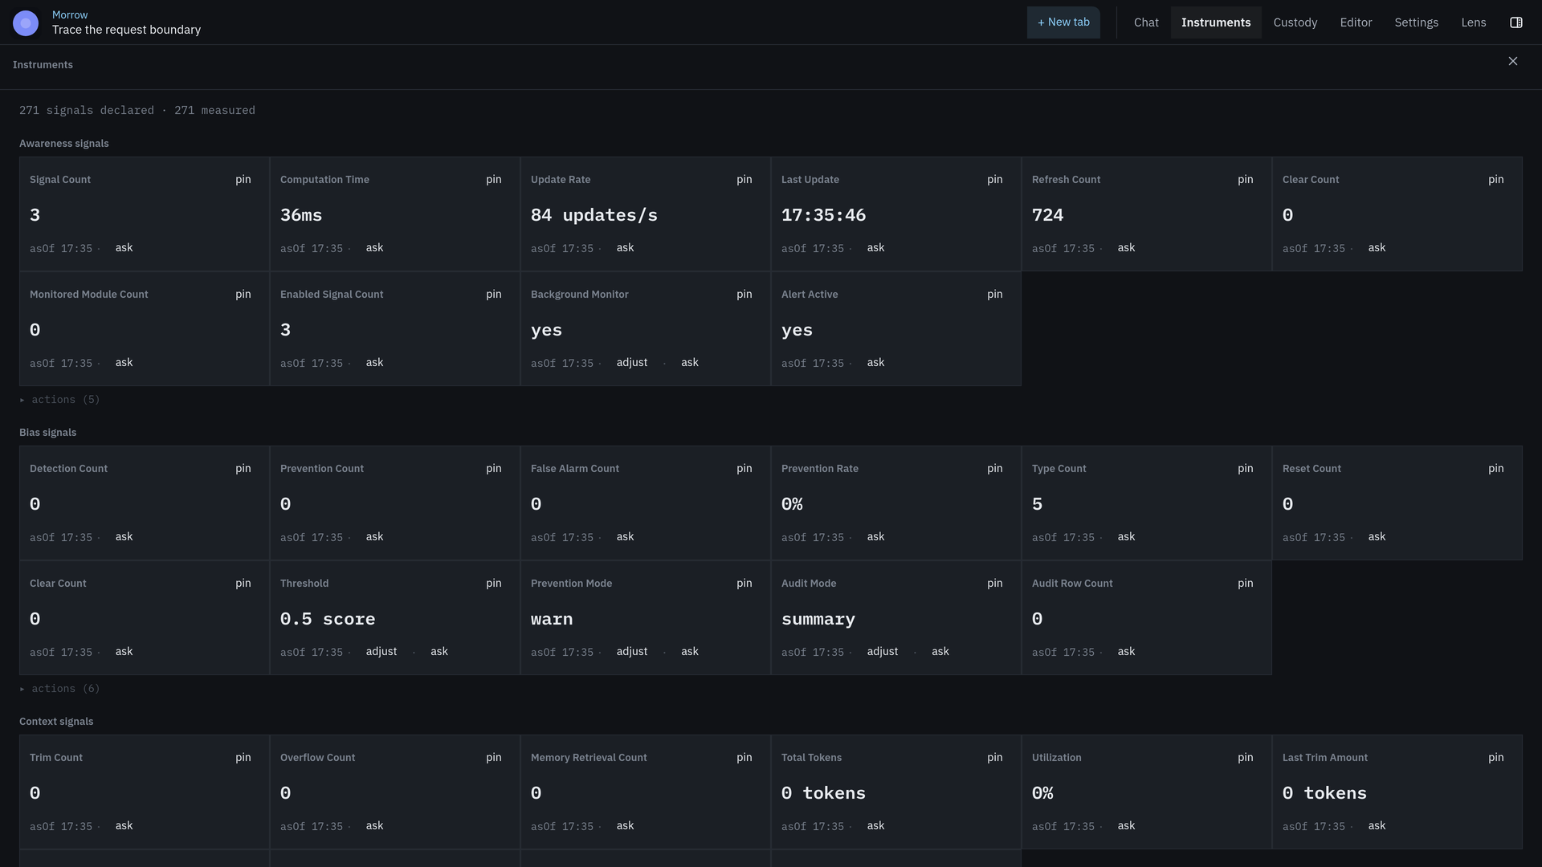Adjust the Audit Mode value
The height and width of the screenshot is (867, 1542).
(883, 651)
